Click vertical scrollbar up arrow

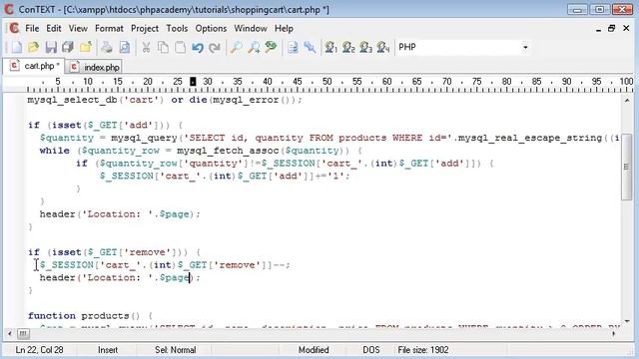click(627, 100)
